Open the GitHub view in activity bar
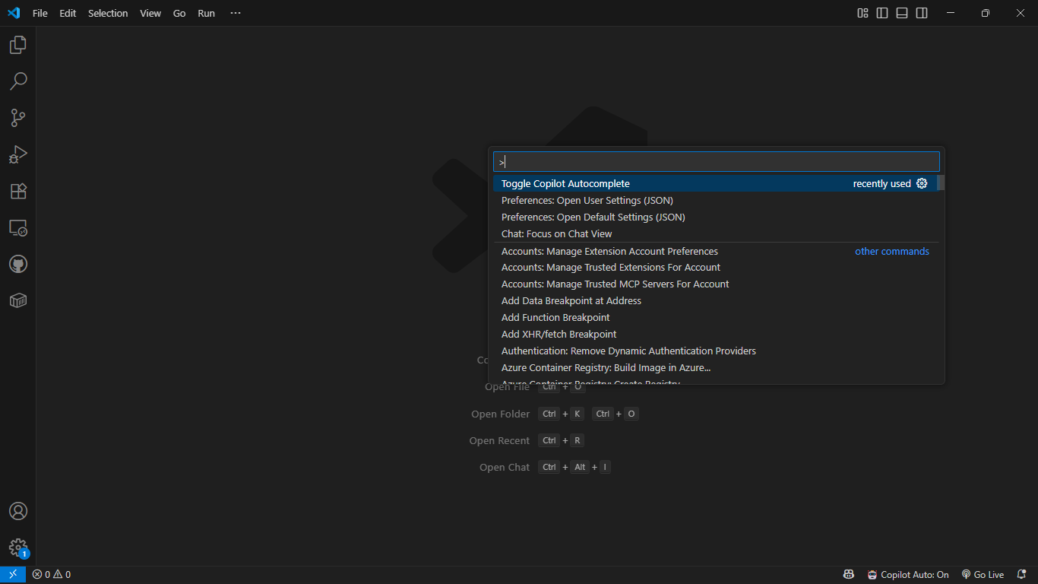Viewport: 1038px width, 584px height. coord(18,264)
